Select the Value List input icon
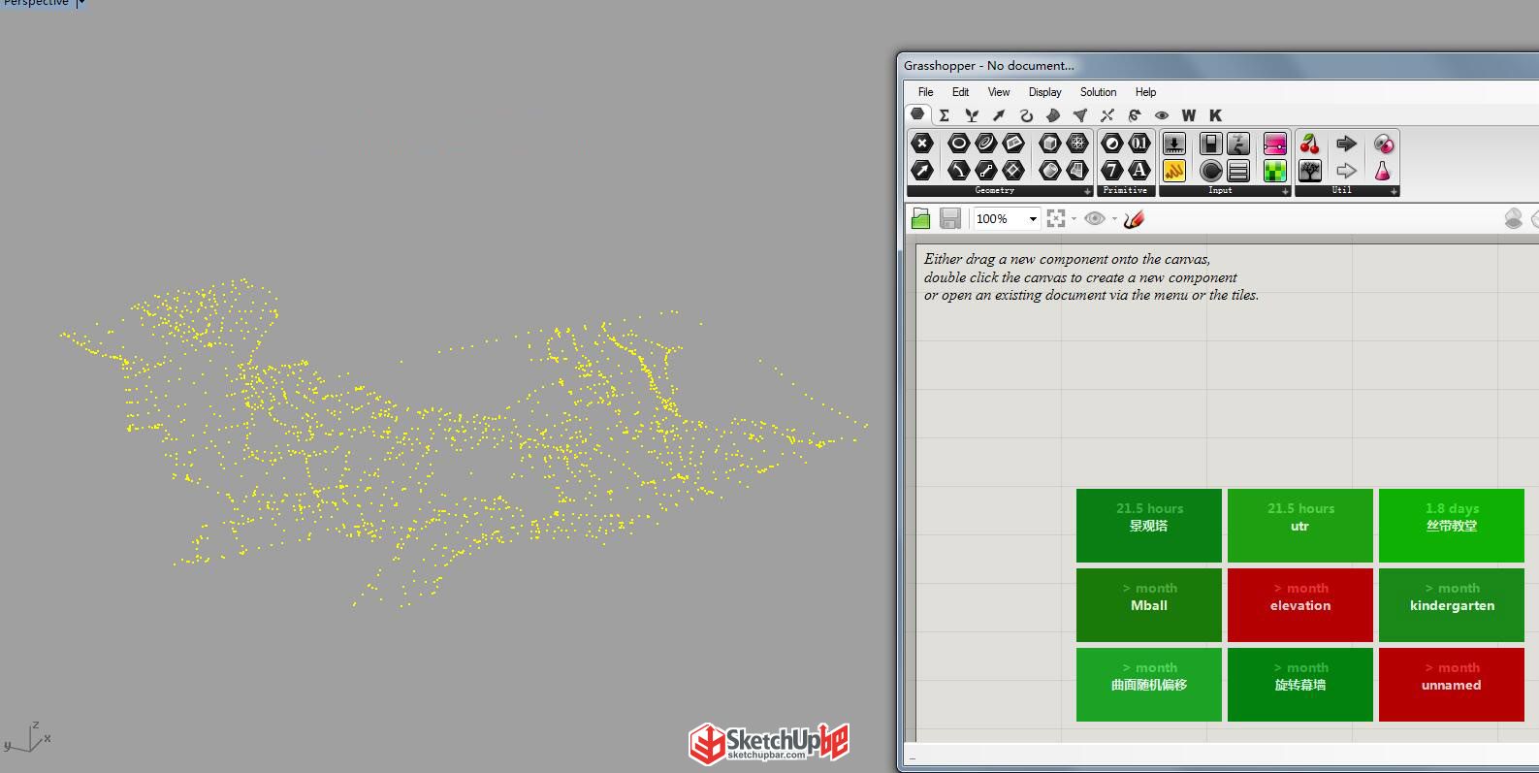The height and width of the screenshot is (773, 1539). (x=1238, y=171)
